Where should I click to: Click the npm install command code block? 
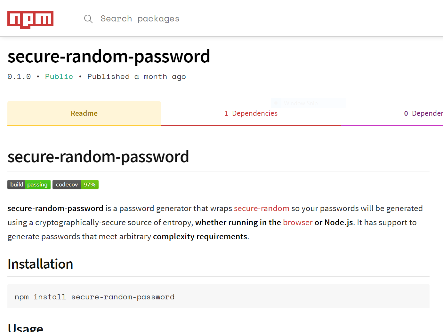pyautogui.click(x=218, y=296)
